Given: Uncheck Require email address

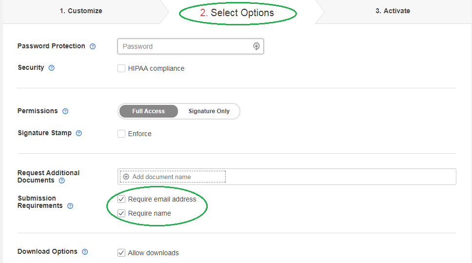Looking at the screenshot, I should (121, 199).
